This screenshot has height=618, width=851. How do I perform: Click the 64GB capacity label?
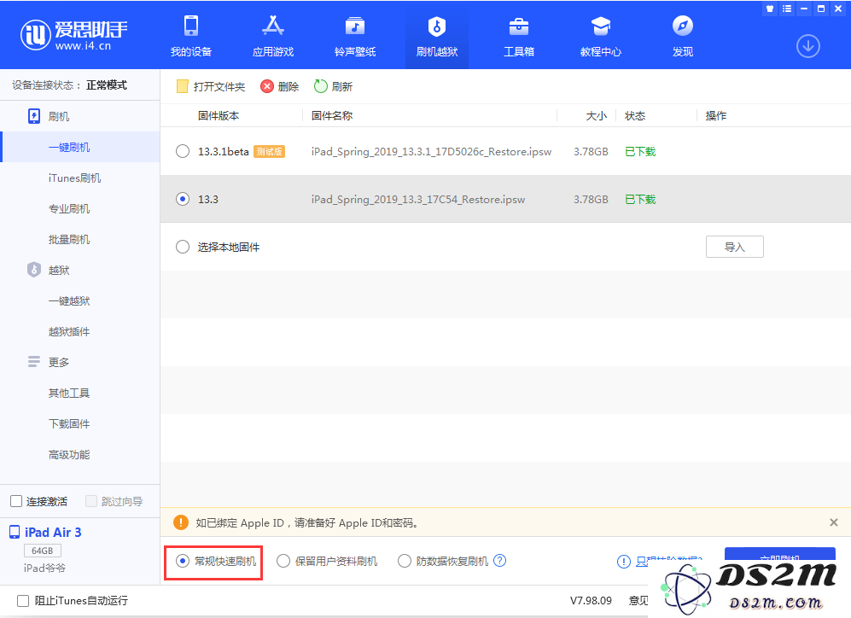[43, 551]
